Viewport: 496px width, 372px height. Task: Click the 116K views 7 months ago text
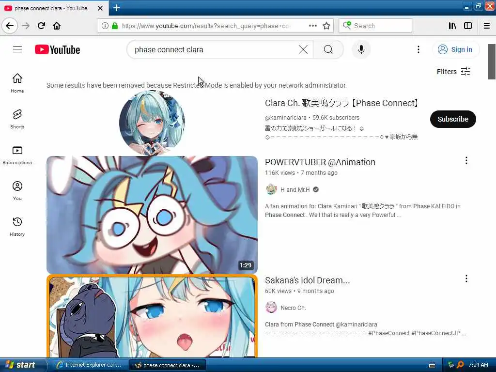click(x=301, y=173)
